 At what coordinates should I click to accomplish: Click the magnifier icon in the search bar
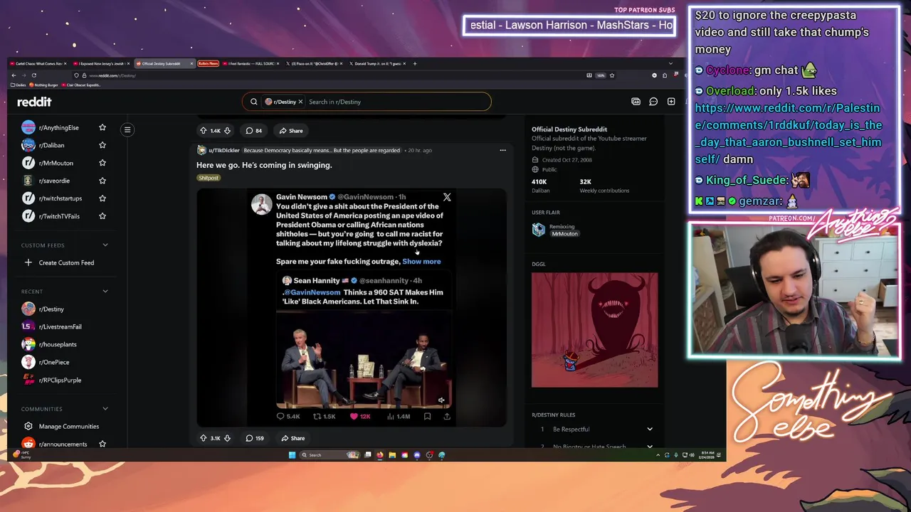253,102
